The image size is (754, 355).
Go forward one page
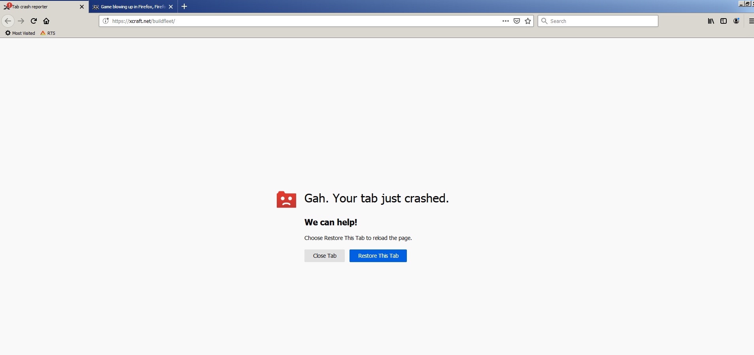coord(21,21)
